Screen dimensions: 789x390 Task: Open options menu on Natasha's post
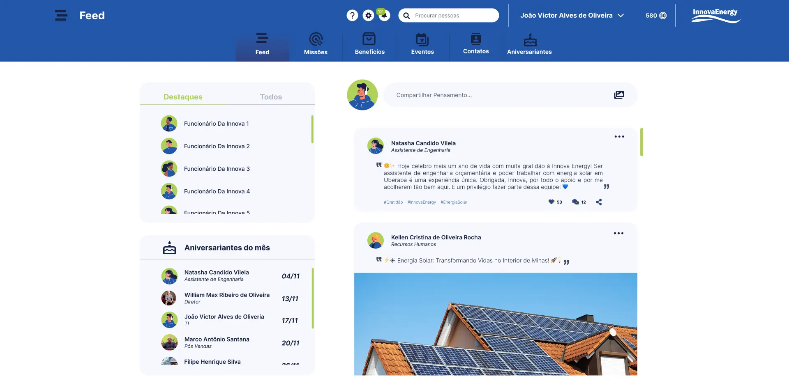point(619,137)
